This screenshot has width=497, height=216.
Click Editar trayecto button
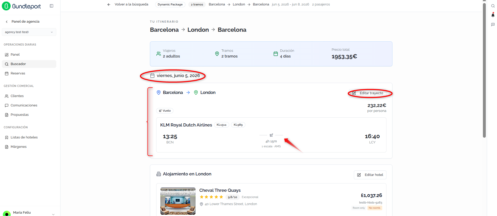pos(368,93)
